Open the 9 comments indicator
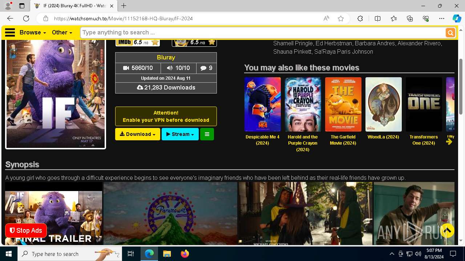Viewport: 465px width, 261px height. [x=206, y=68]
